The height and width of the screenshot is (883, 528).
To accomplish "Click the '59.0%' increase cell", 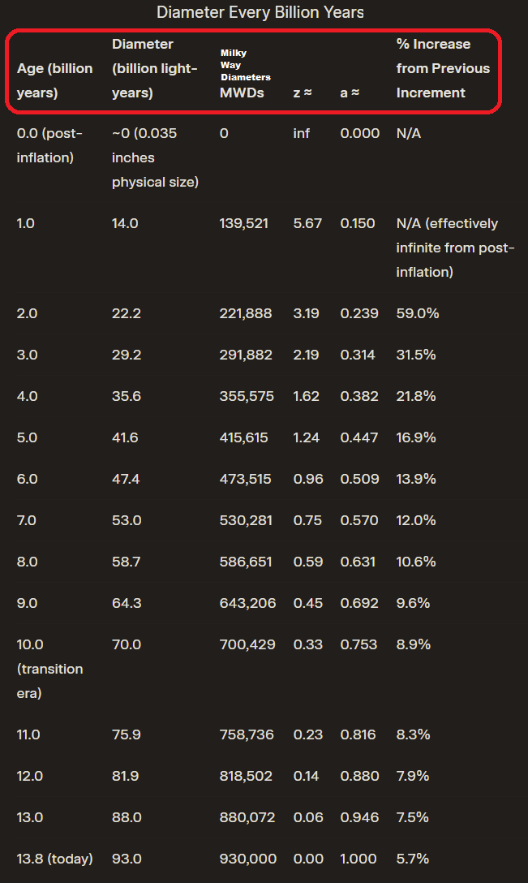I will click(418, 313).
